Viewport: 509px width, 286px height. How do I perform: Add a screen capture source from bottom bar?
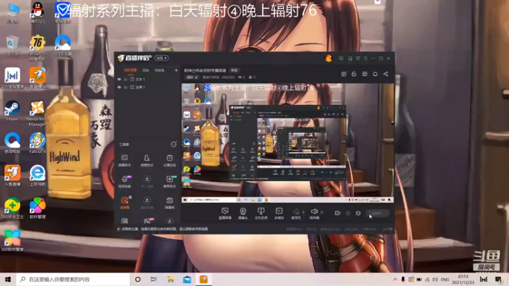[225, 214]
